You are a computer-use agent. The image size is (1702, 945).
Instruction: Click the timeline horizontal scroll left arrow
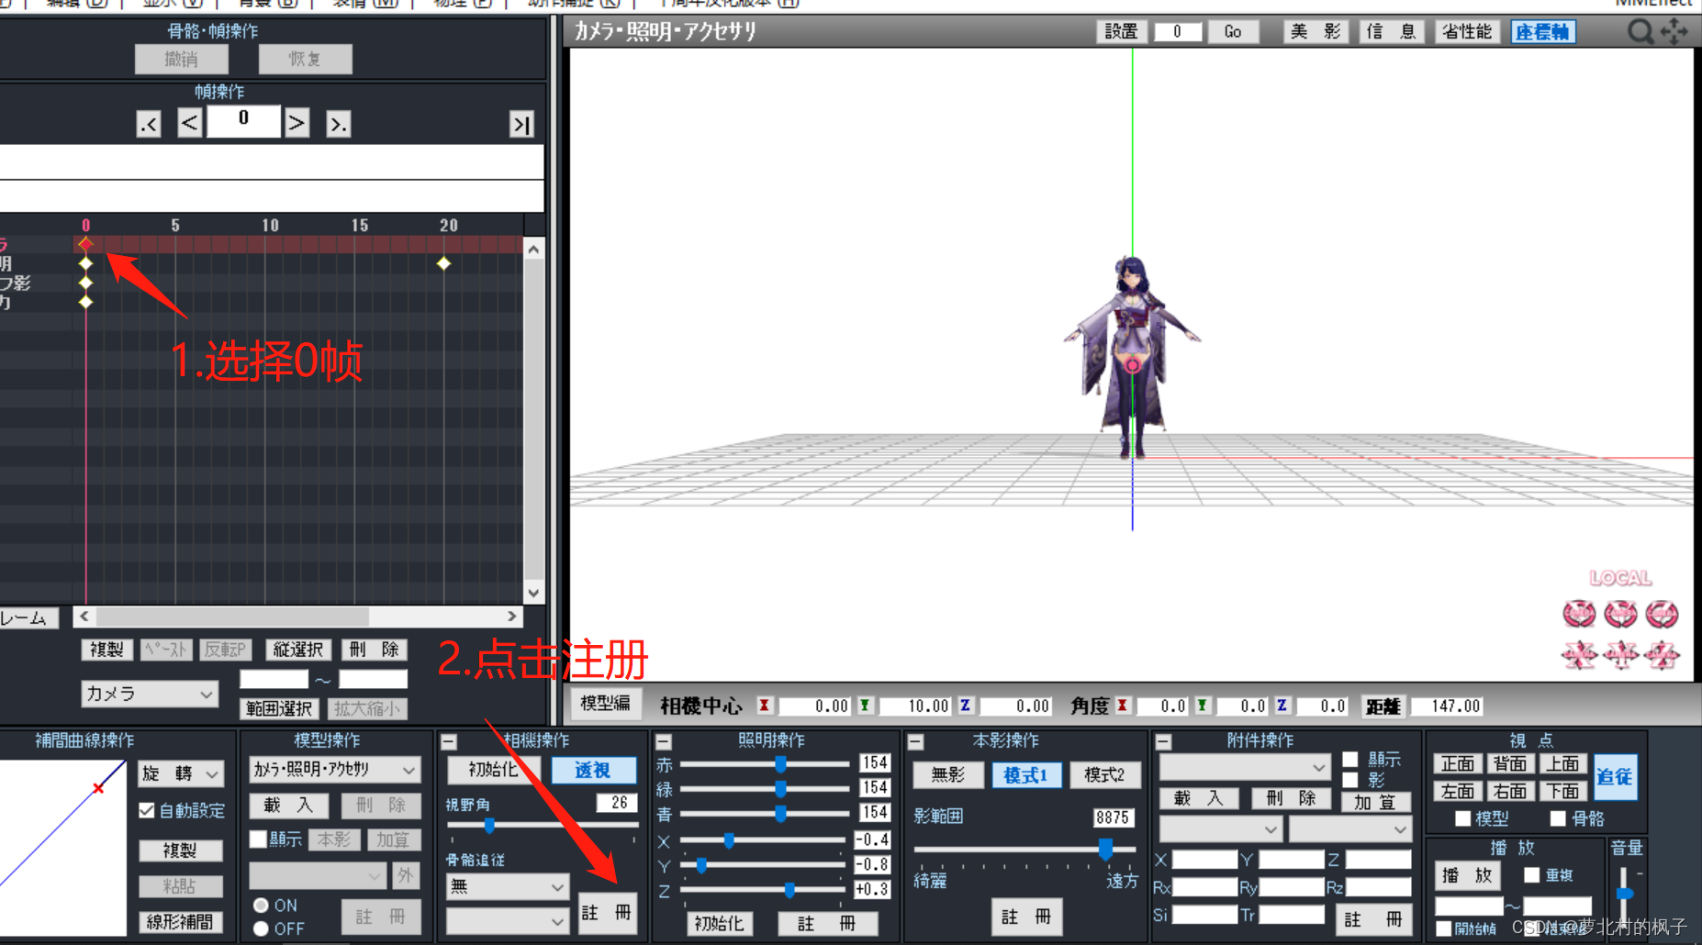(84, 617)
